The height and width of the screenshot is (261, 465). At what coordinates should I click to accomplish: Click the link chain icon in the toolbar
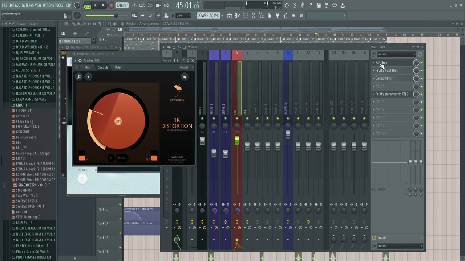158,16
